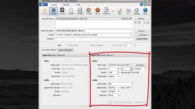
Task: Click Save Current Setup as Profile
Action: click(x=121, y=102)
